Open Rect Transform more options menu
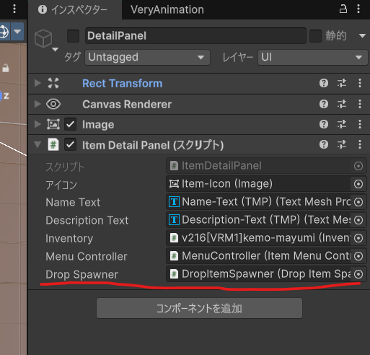The height and width of the screenshot is (355, 370). 360,83
